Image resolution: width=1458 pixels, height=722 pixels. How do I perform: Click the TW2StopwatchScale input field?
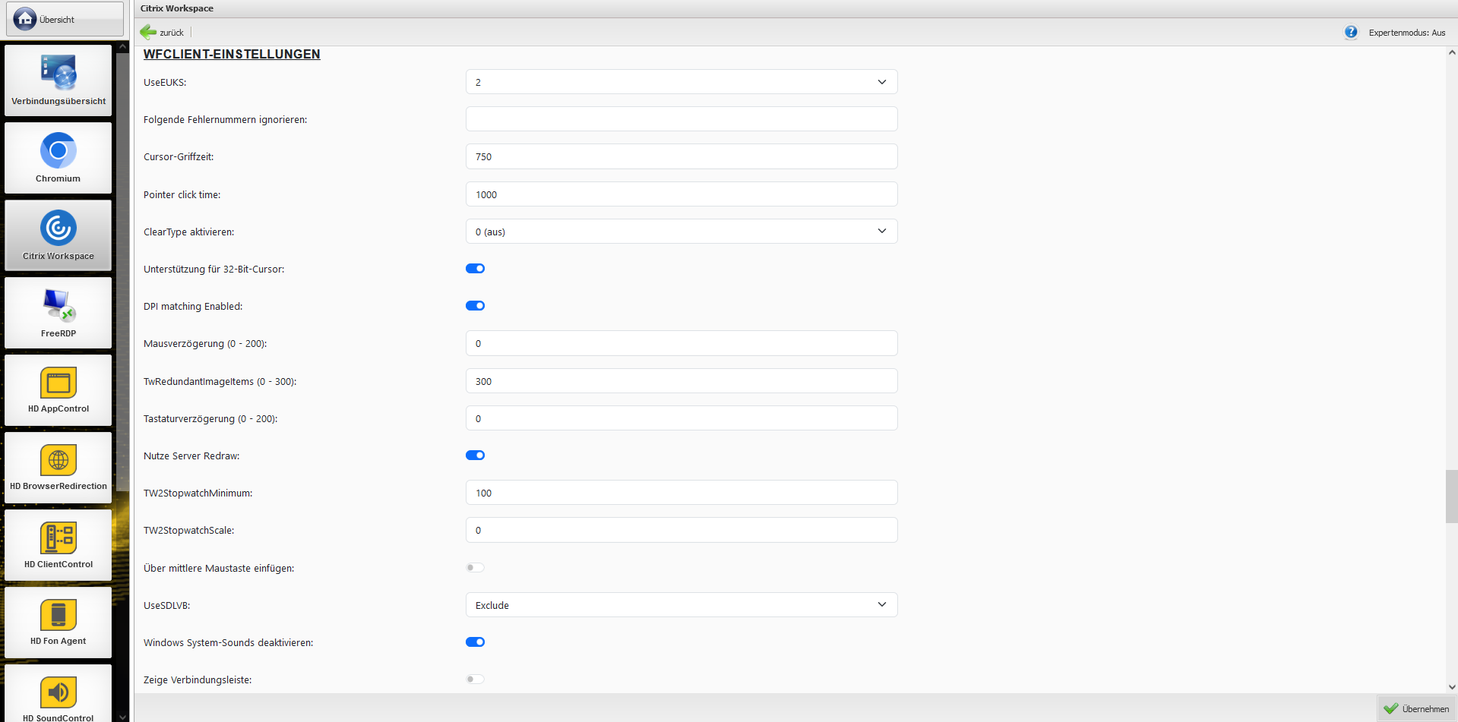coord(682,530)
